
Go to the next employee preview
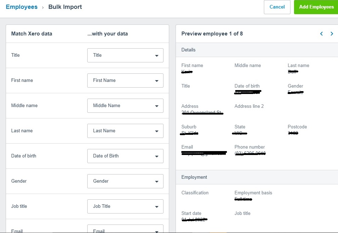point(332,34)
